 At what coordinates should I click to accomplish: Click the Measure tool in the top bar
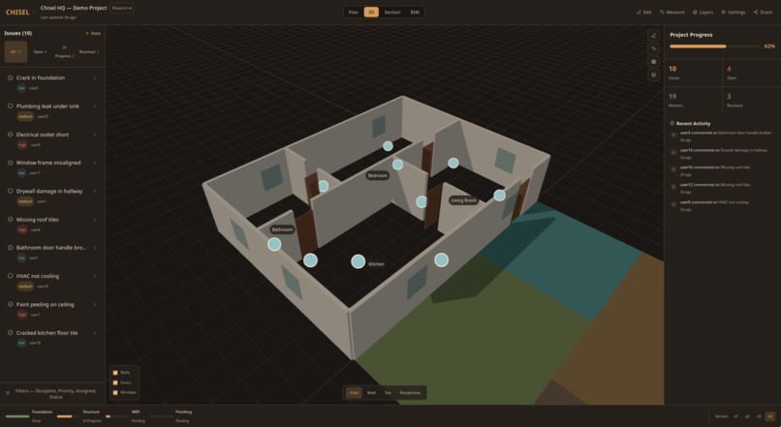(x=672, y=12)
